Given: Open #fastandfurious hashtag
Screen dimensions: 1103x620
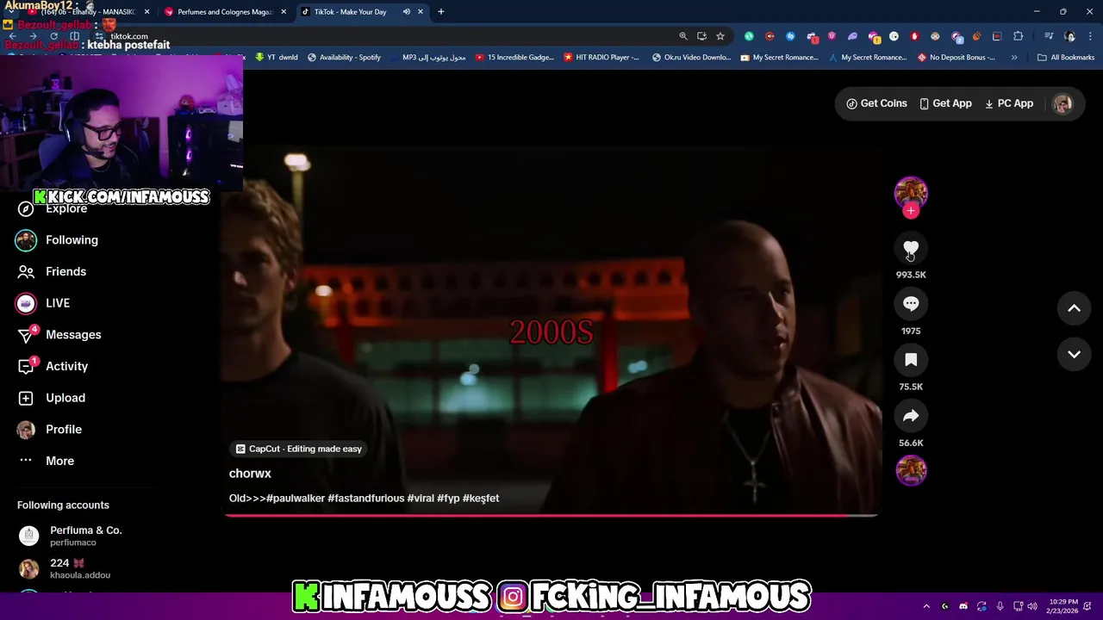Looking at the screenshot, I should [365, 498].
